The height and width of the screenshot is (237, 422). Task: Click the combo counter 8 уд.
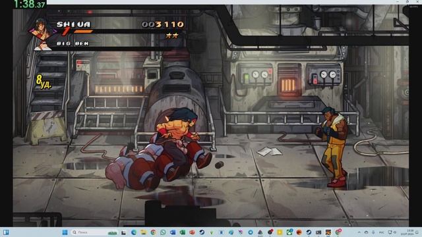[x=44, y=82]
